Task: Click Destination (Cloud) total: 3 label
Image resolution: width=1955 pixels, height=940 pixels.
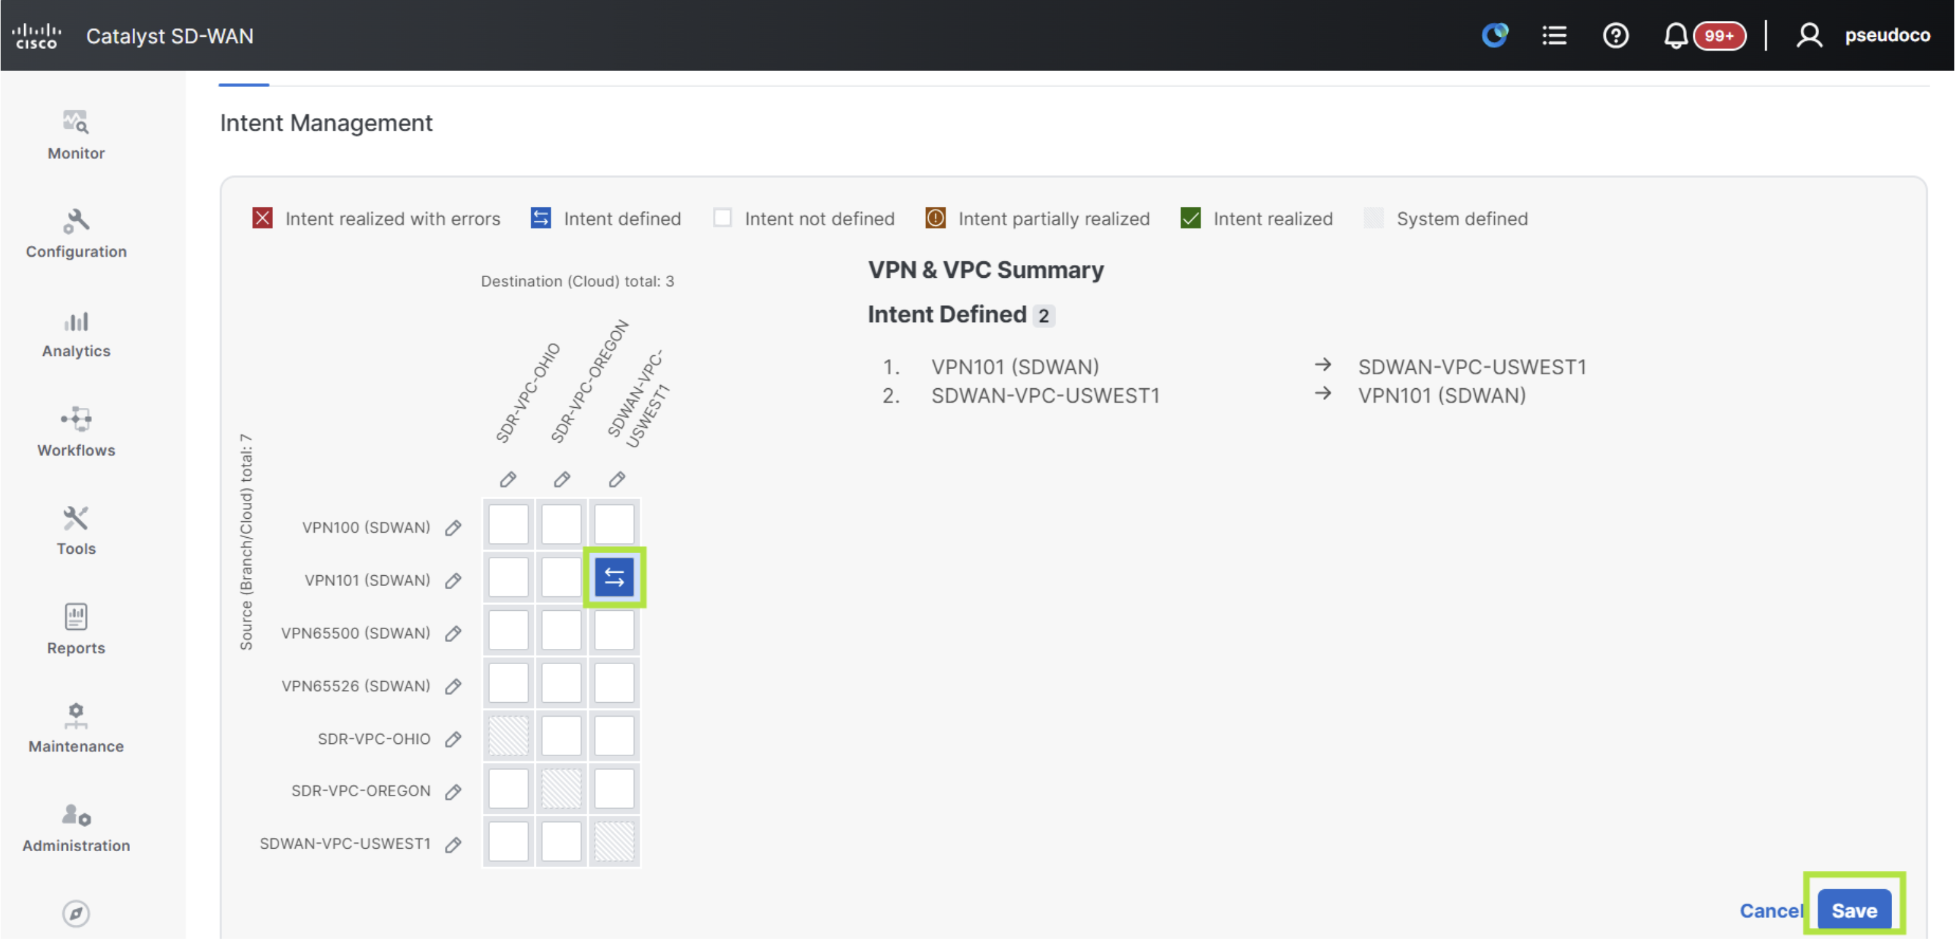Action: pyautogui.click(x=578, y=282)
